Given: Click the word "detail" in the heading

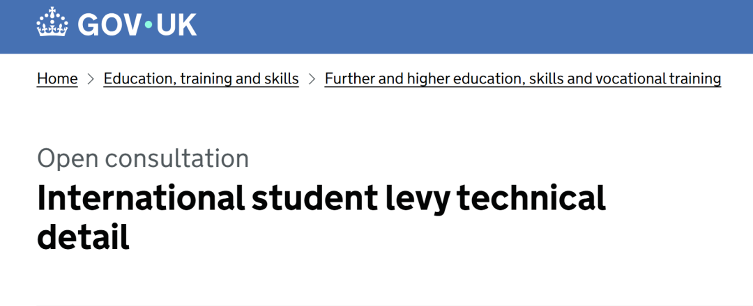Looking at the screenshot, I should pyautogui.click(x=83, y=238).
